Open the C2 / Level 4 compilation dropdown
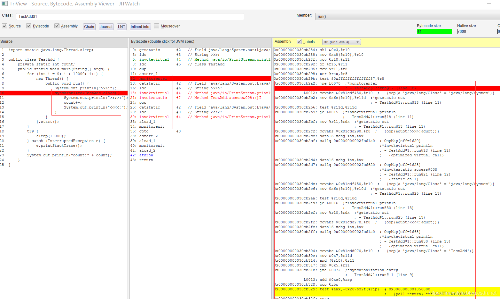 (x=341, y=42)
